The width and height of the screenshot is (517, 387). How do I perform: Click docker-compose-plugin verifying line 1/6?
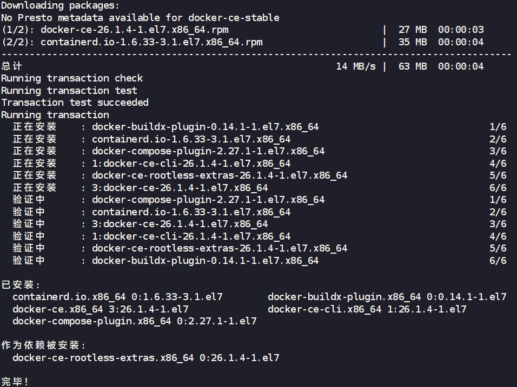tap(208, 200)
